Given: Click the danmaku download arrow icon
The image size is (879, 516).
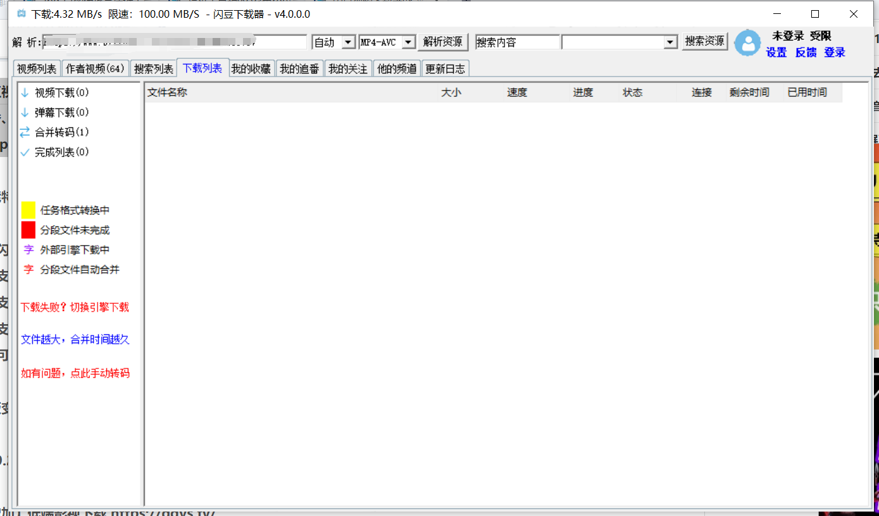Looking at the screenshot, I should pyautogui.click(x=25, y=113).
